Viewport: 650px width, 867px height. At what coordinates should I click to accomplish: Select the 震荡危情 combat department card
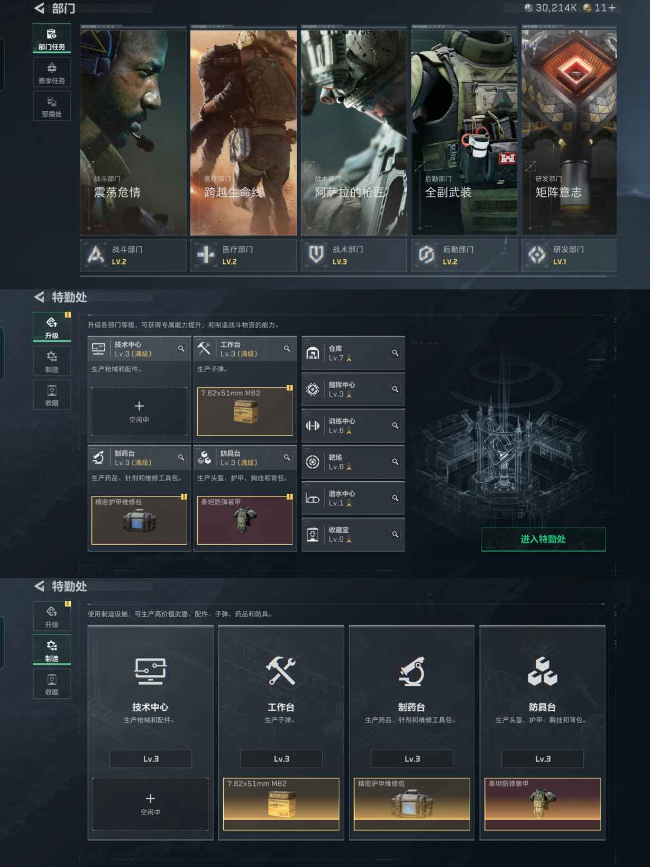click(x=133, y=132)
